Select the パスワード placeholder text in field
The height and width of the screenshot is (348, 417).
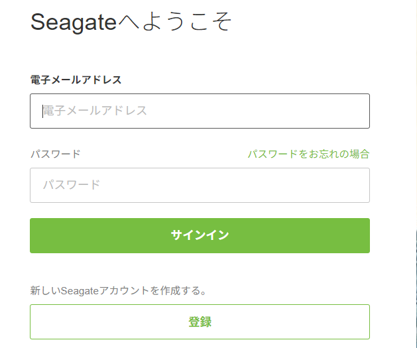coord(72,185)
